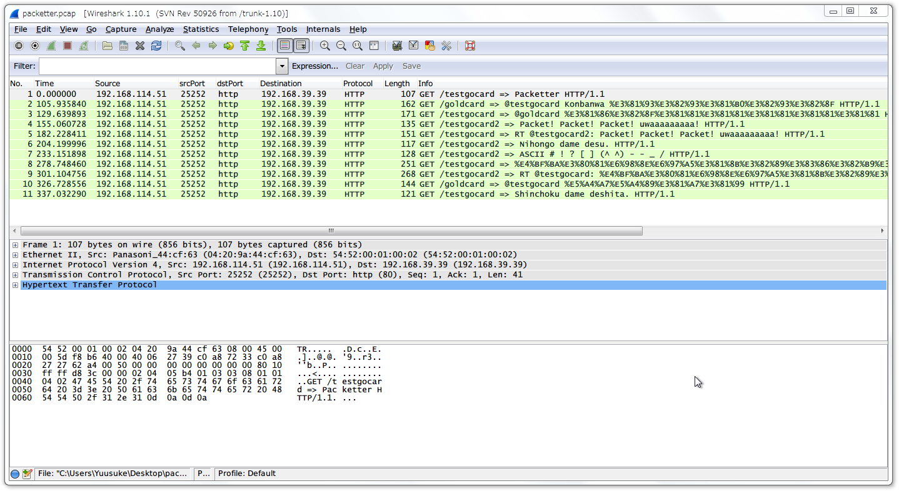Zoom in on packet text icon
Image resolution: width=899 pixels, height=491 pixels.
click(x=325, y=46)
